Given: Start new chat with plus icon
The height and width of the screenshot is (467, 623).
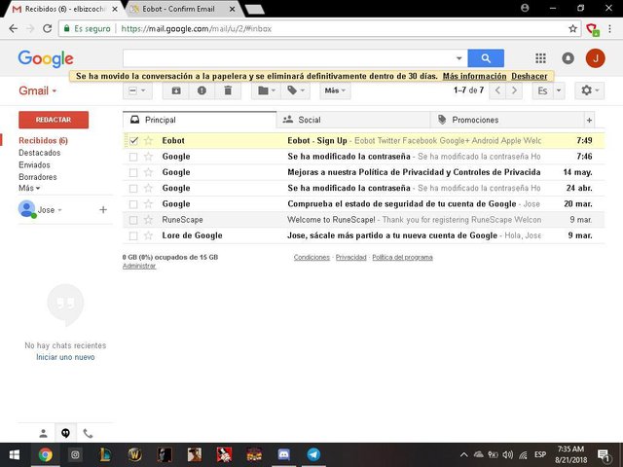Looking at the screenshot, I should pos(103,210).
